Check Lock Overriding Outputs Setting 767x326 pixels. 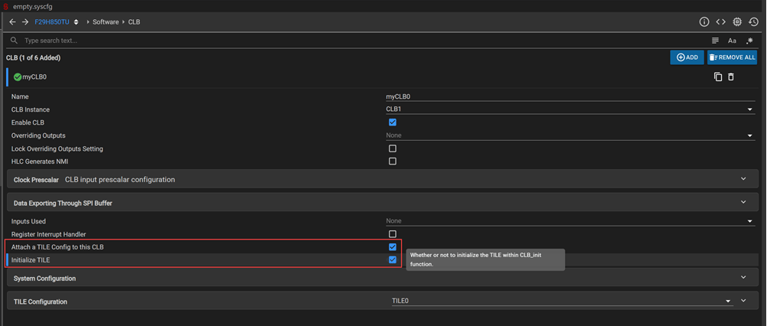(393, 148)
